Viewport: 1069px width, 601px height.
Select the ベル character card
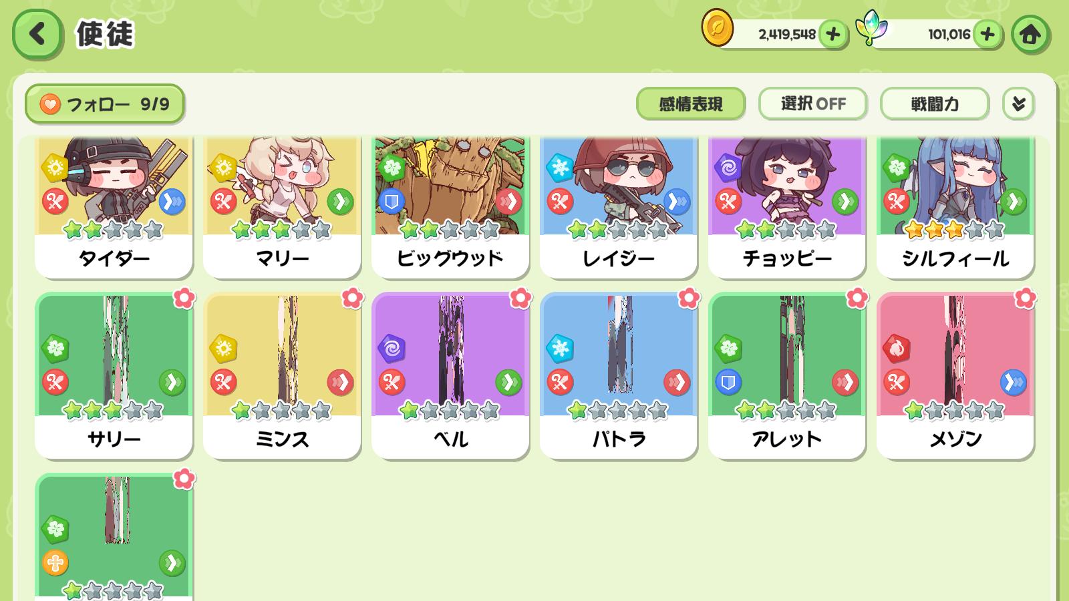450,375
